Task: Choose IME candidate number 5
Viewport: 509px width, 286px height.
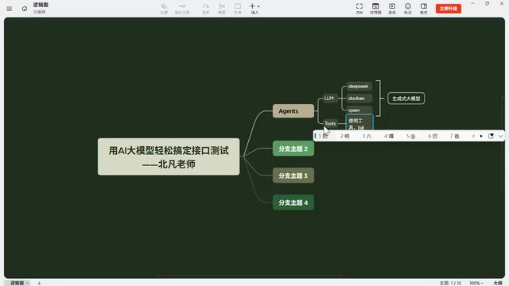Action: pos(410,136)
